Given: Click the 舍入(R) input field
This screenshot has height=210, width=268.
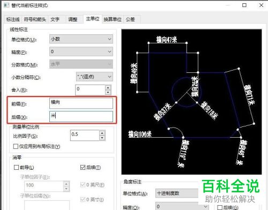Looking at the screenshot, I should click(90, 90).
